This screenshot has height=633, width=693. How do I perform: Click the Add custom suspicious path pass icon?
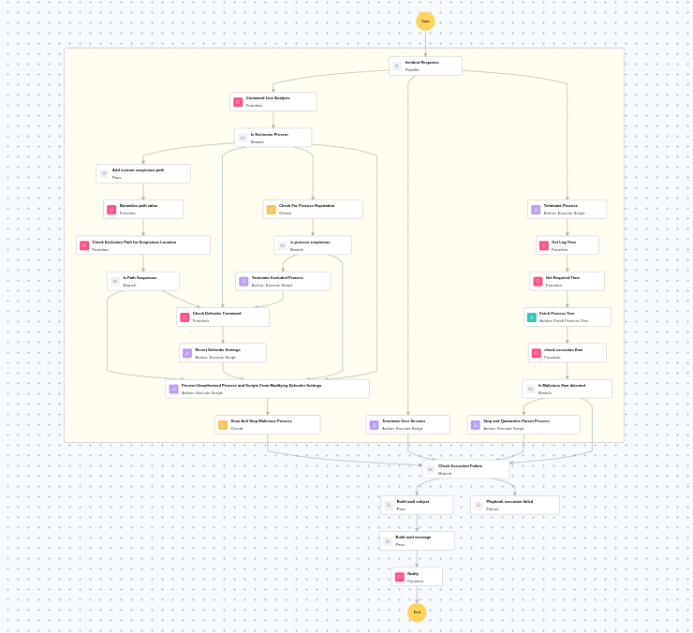104,174
